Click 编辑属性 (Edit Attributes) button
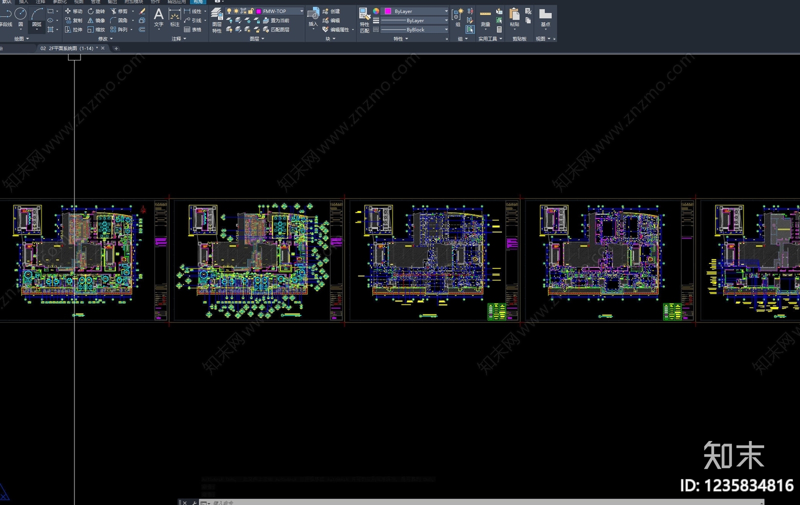 336,29
